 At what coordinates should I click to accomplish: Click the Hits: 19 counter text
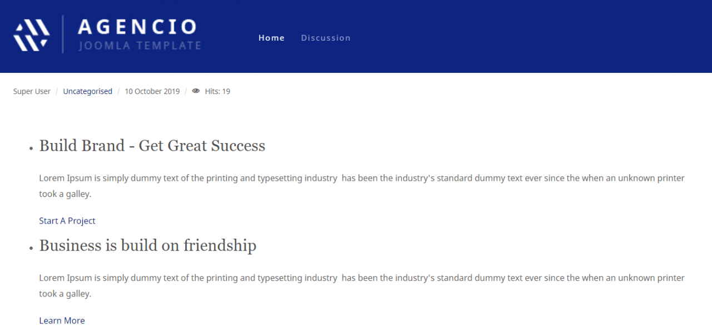tap(217, 91)
